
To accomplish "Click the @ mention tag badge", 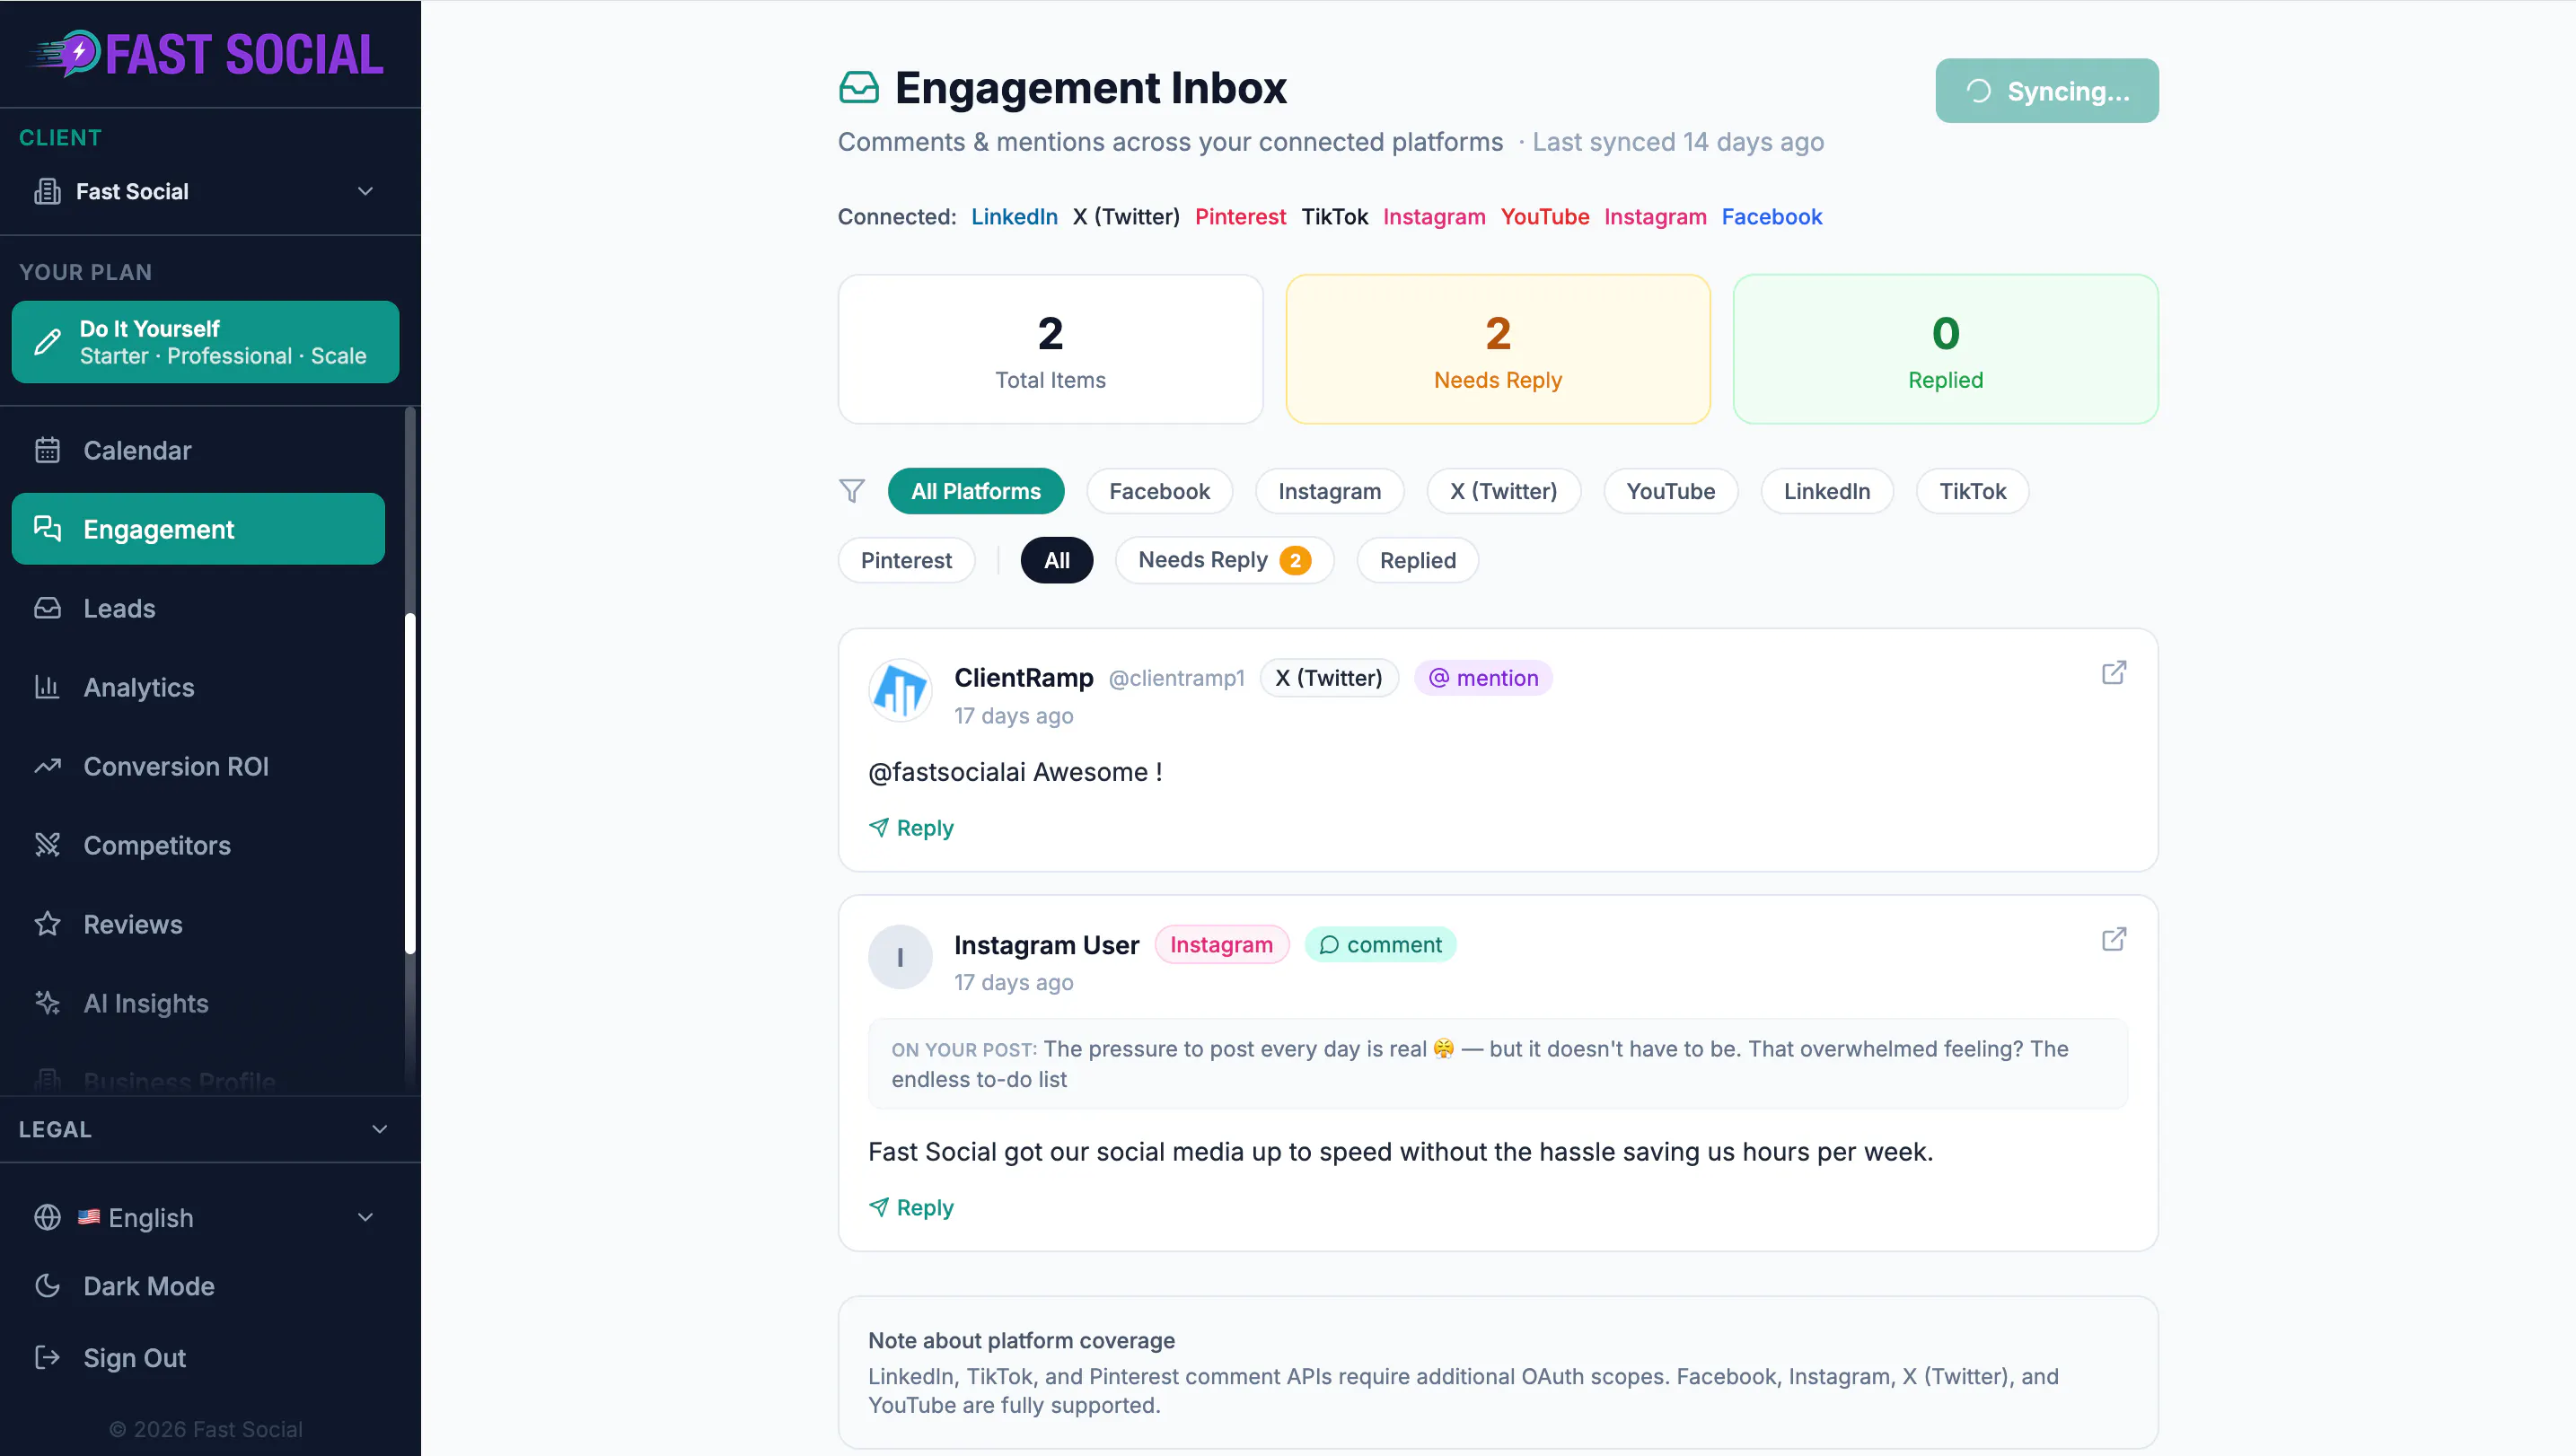I will [x=1483, y=678].
